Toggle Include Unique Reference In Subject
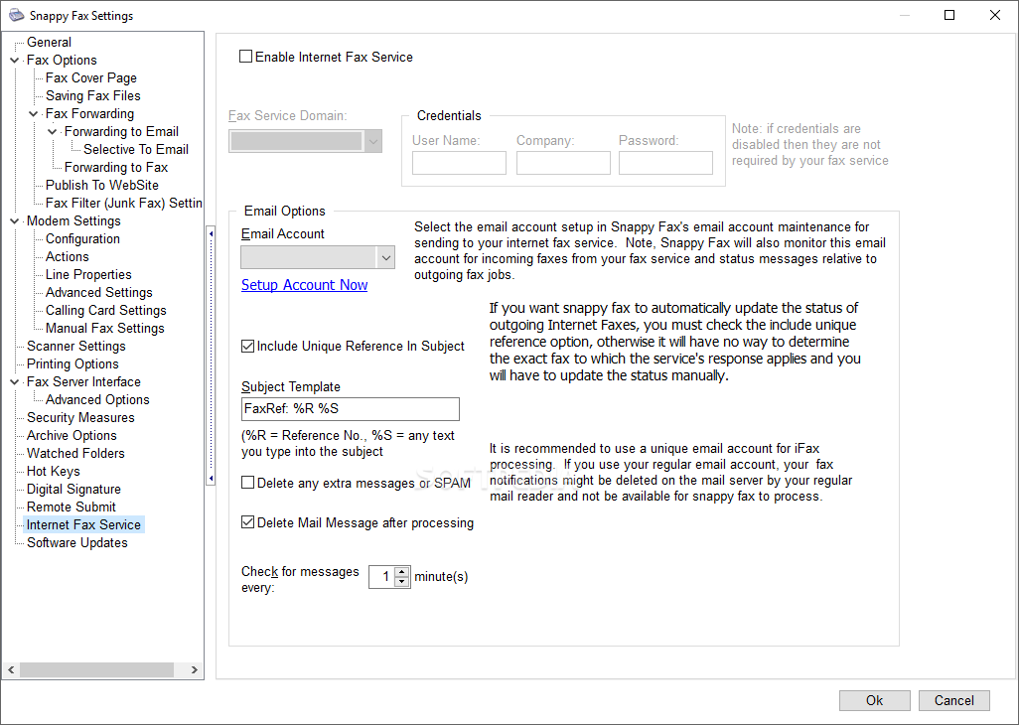Viewport: 1019px width, 725px height. pos(247,347)
